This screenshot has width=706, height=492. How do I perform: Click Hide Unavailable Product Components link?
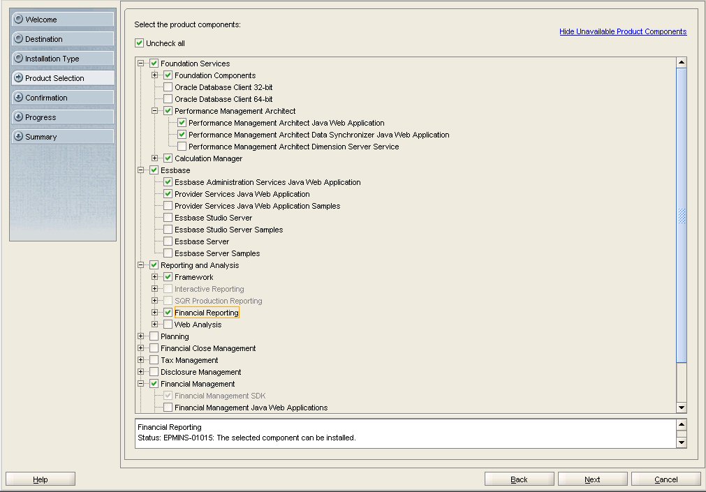coord(623,31)
